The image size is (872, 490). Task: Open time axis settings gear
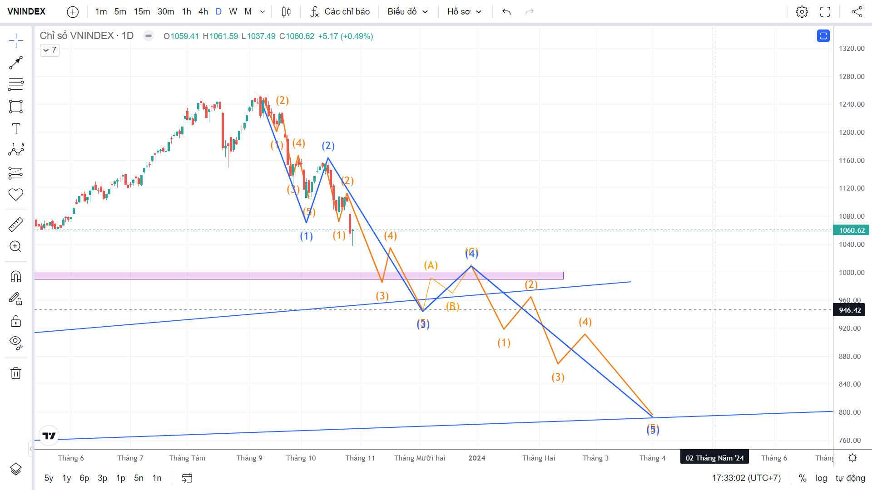[852, 458]
